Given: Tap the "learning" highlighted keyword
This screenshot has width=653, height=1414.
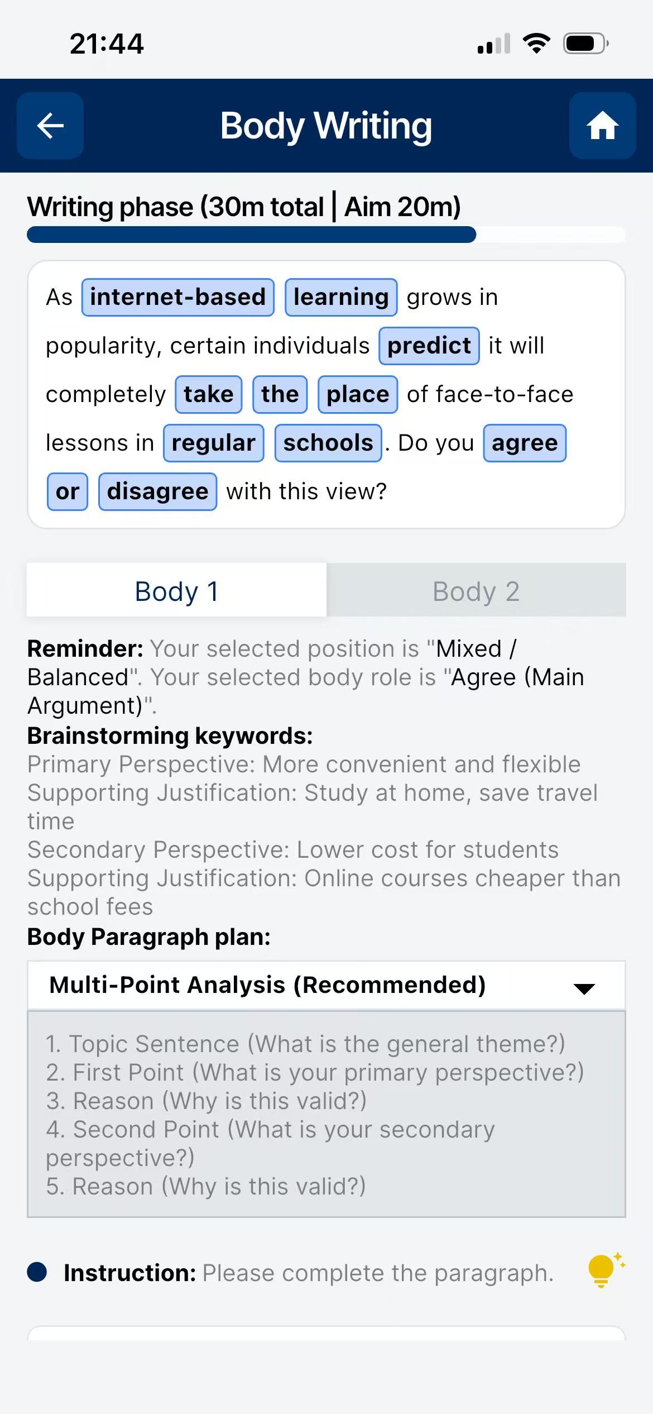Looking at the screenshot, I should pyautogui.click(x=341, y=297).
